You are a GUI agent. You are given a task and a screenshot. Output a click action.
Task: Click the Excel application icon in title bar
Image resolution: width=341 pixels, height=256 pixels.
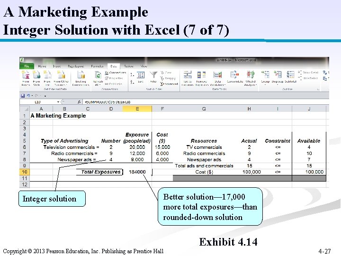(x=22, y=60)
